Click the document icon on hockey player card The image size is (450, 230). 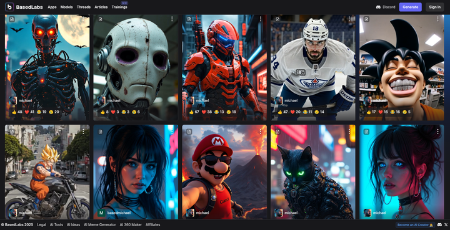(x=277, y=19)
